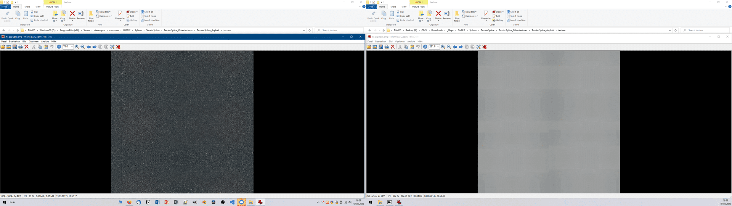The height and width of the screenshot is (206, 732).
Task: Click the print icon in right IrfanView toolbar
Action: pyautogui.click(x=387, y=47)
